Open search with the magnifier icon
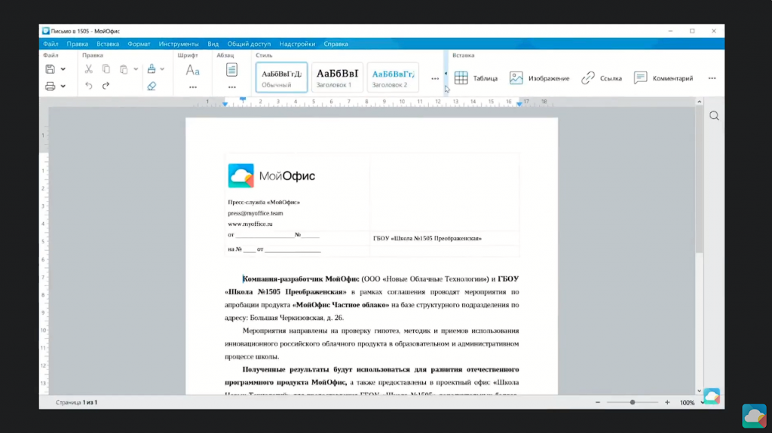The image size is (772, 433). [x=714, y=116]
